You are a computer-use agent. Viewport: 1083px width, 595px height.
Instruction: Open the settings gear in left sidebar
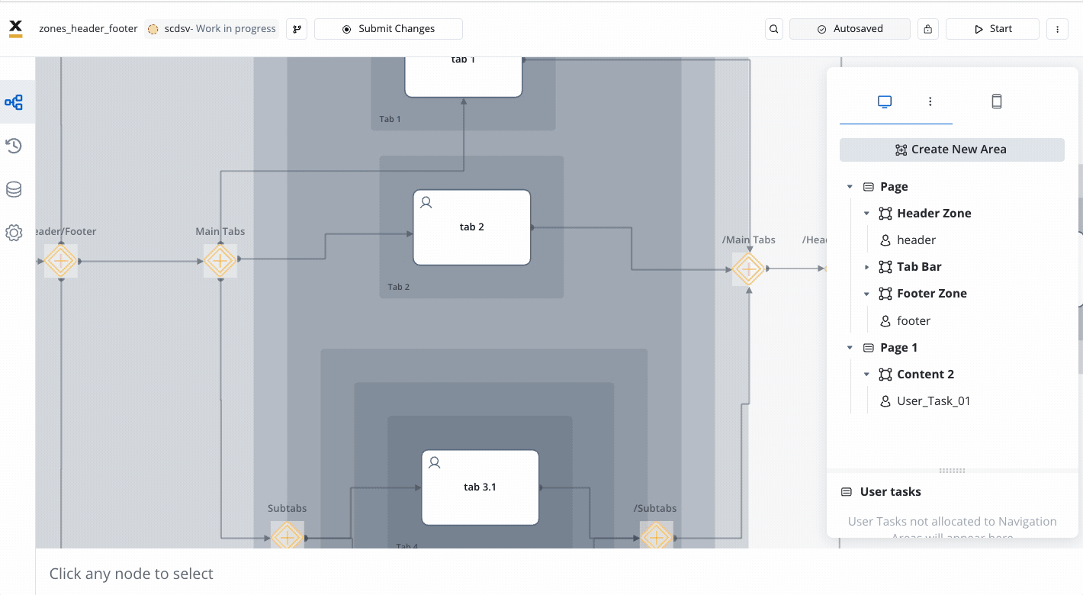(14, 233)
